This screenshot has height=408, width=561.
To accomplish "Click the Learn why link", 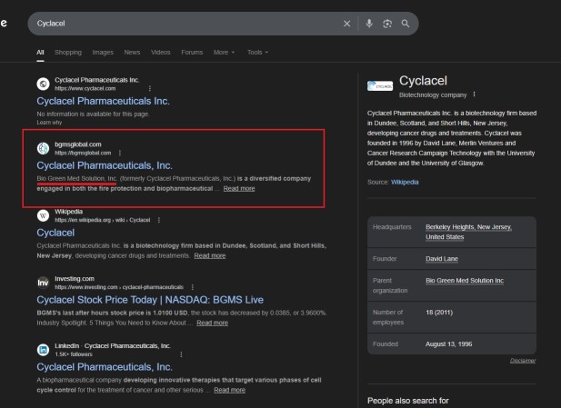I will coord(49,123).
